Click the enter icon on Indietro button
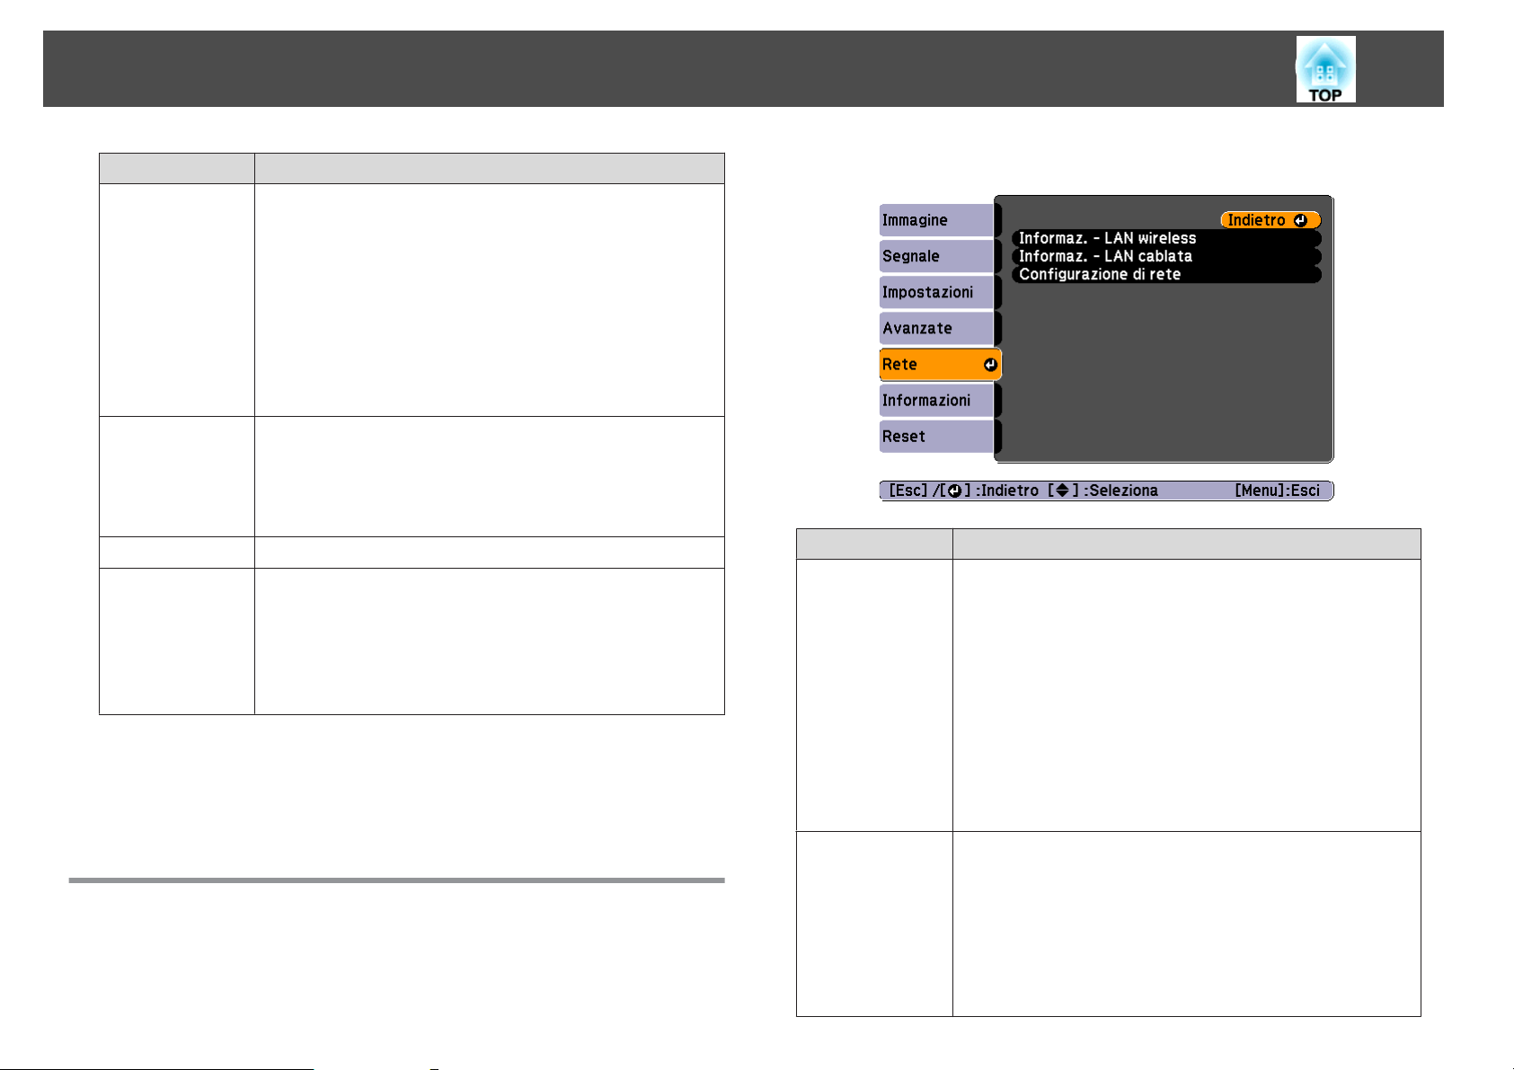The width and height of the screenshot is (1514, 1070). click(x=1300, y=220)
